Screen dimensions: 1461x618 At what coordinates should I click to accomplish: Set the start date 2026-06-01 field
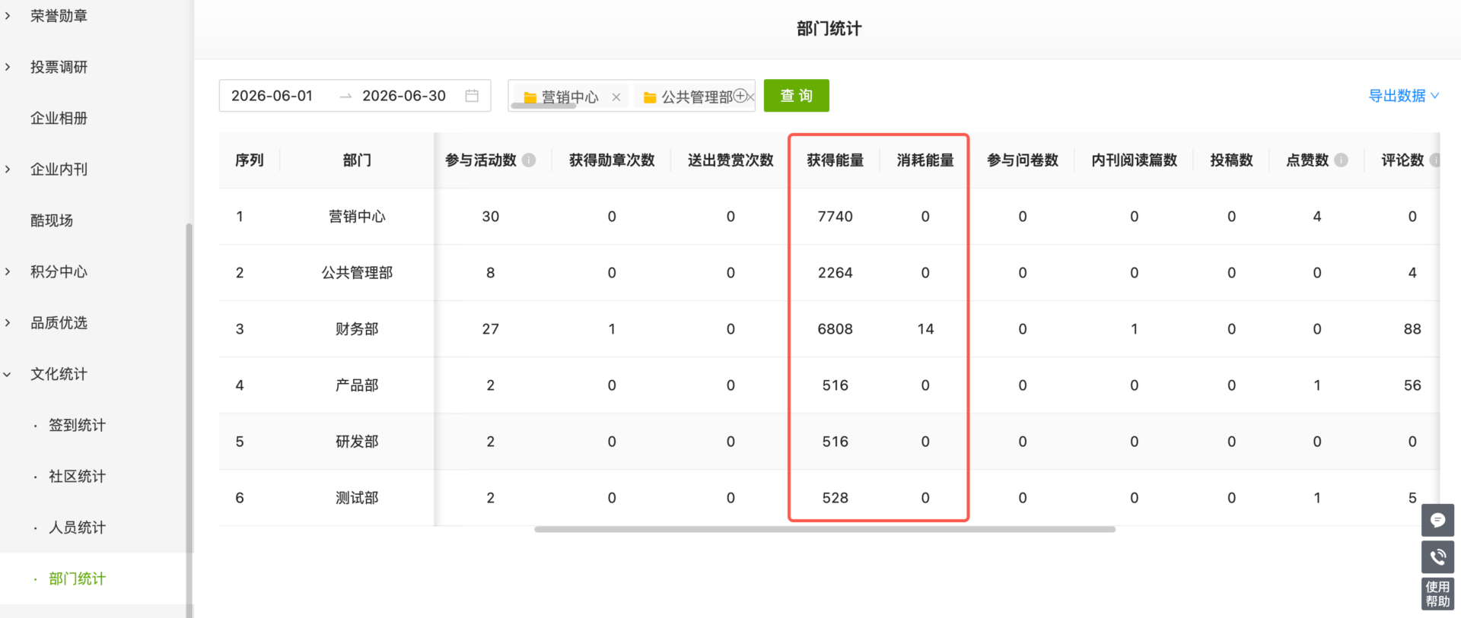tap(272, 96)
